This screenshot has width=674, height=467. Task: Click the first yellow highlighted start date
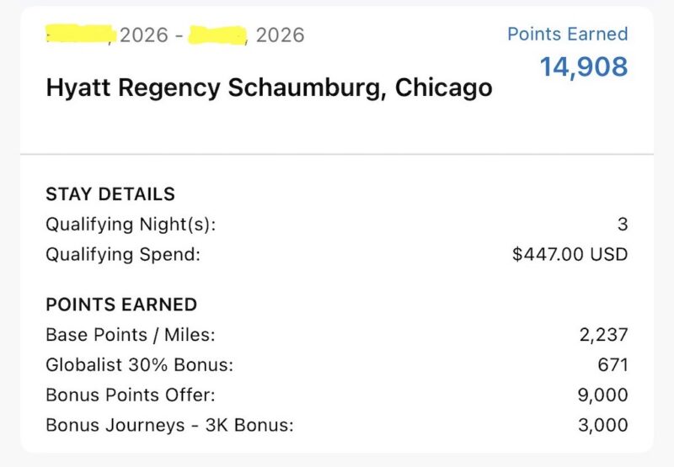pos(80,34)
